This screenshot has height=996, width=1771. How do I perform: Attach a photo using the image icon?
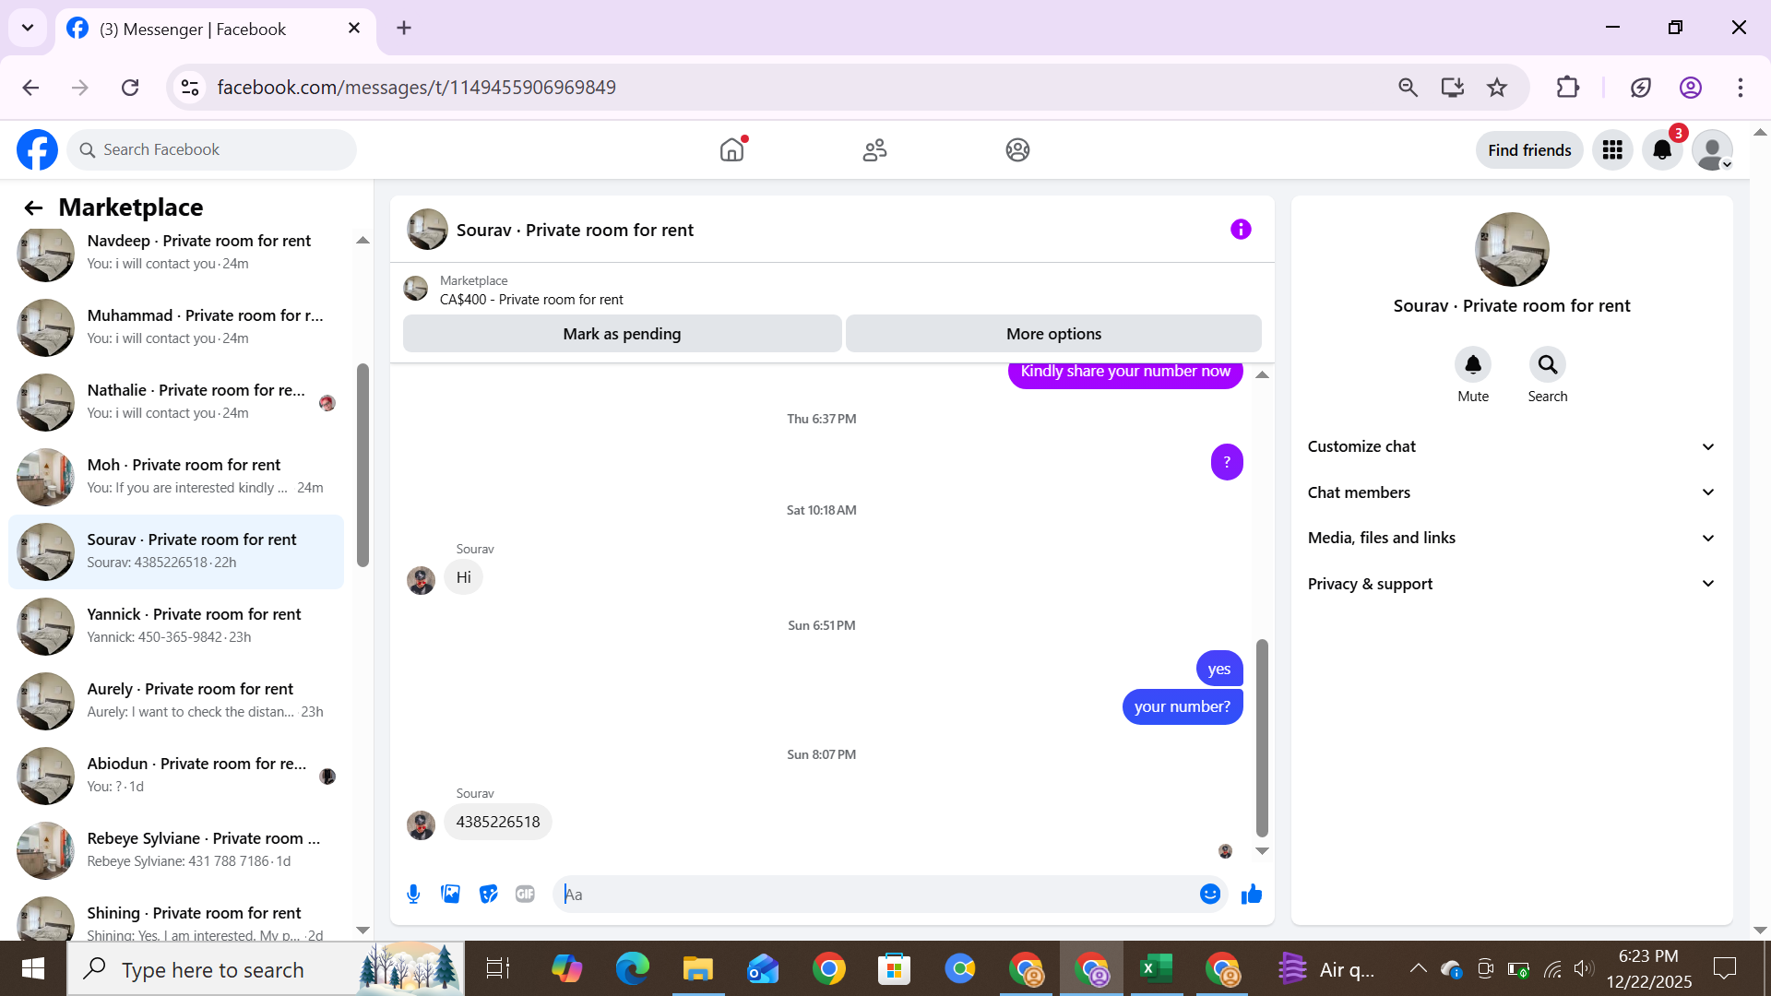pos(450,894)
